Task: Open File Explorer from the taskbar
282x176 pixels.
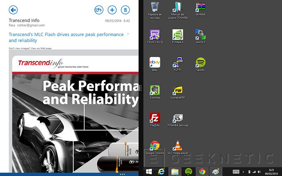Action: [174, 172]
